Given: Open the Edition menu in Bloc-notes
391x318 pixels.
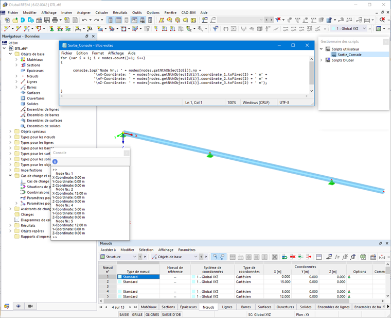Looking at the screenshot, I should click(82, 53).
